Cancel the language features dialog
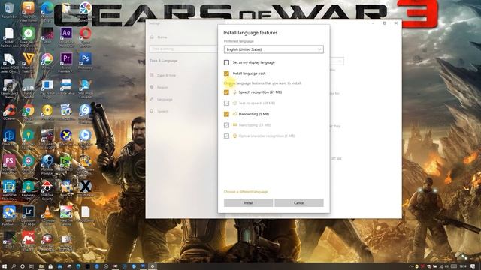Screen dimensions: 481x270 pyautogui.click(x=299, y=203)
